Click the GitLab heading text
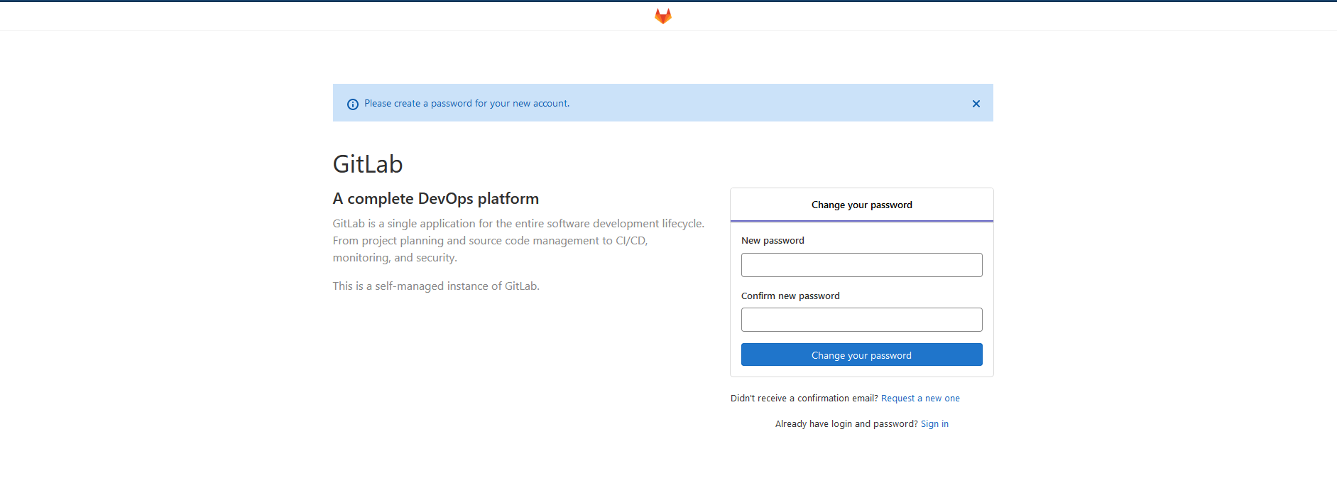Image resolution: width=1337 pixels, height=498 pixels. point(368,164)
